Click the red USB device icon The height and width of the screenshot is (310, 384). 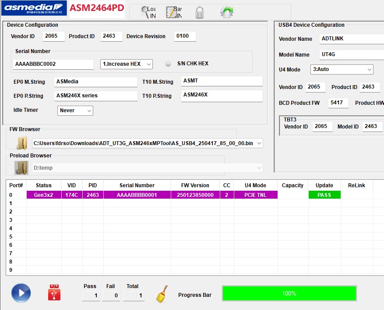click(x=54, y=293)
